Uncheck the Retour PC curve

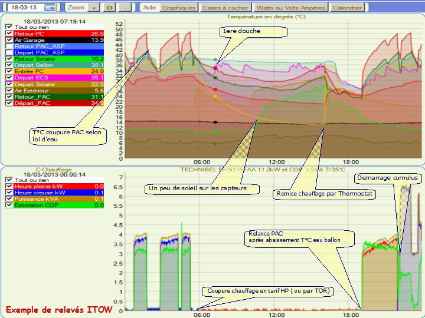tap(8, 34)
